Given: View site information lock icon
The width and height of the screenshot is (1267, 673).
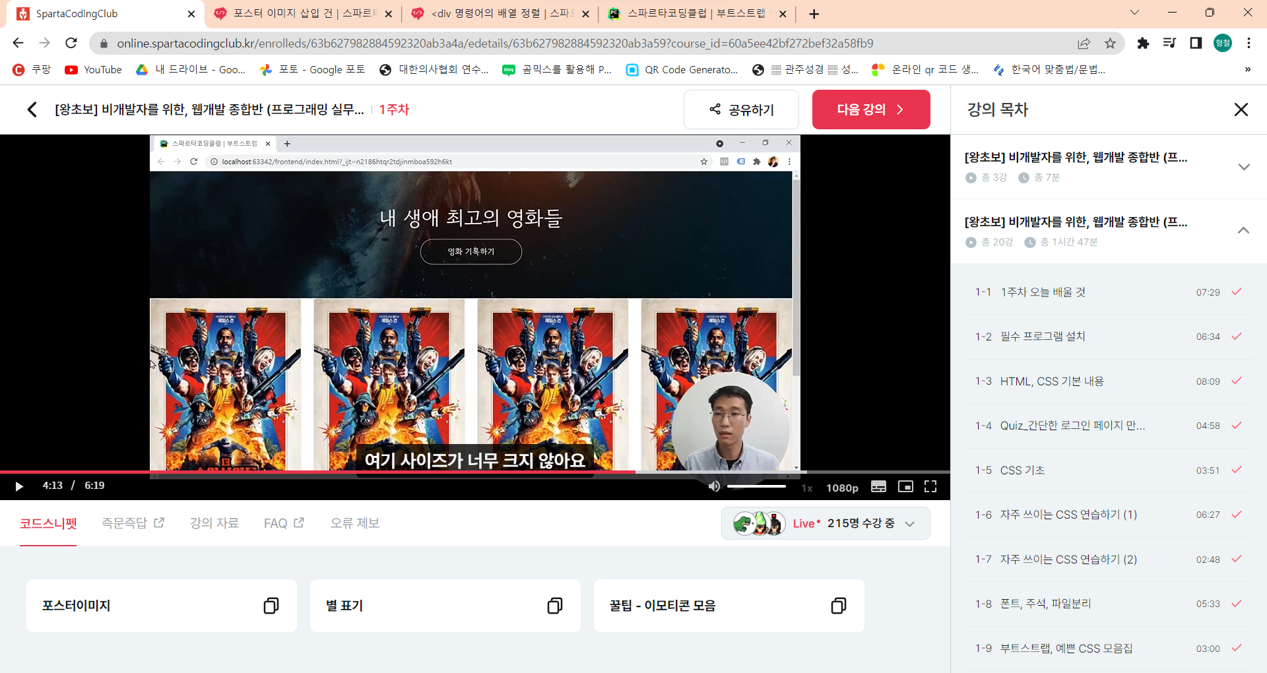Looking at the screenshot, I should point(104,44).
